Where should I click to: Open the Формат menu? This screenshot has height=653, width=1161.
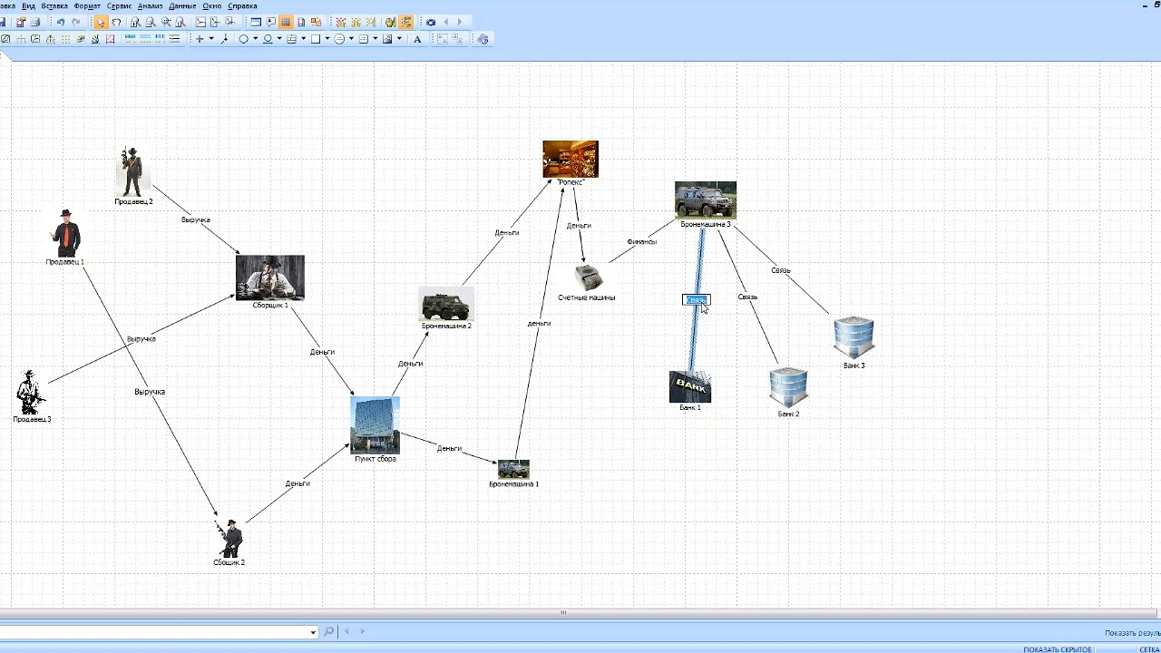click(87, 5)
